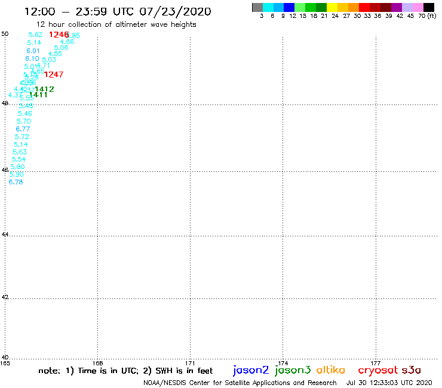Click the '12 hour collection of altimeter wave heights' subtitle

click(116, 25)
